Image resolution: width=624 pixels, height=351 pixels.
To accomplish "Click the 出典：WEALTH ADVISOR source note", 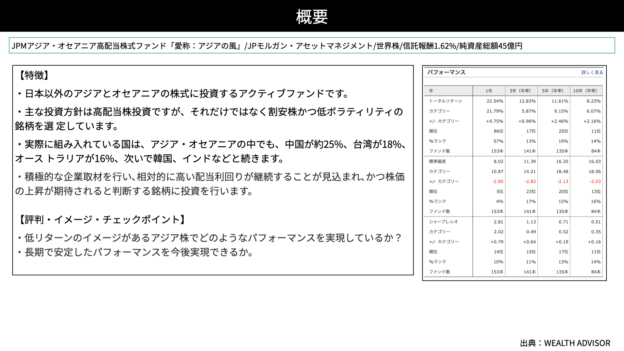I will click(x=565, y=343).
